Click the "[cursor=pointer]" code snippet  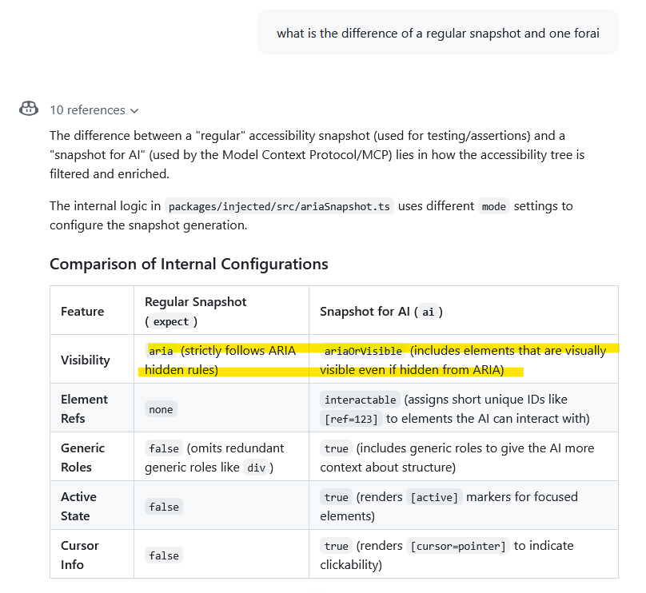click(458, 546)
